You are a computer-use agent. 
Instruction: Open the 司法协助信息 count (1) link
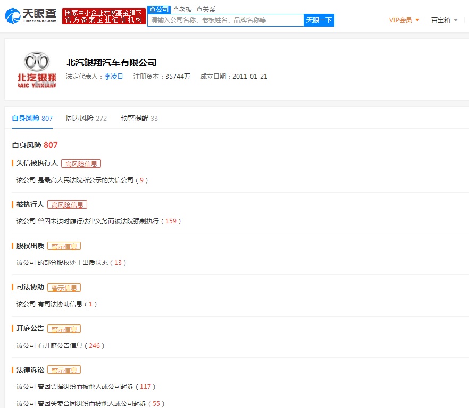pyautogui.click(x=90, y=304)
